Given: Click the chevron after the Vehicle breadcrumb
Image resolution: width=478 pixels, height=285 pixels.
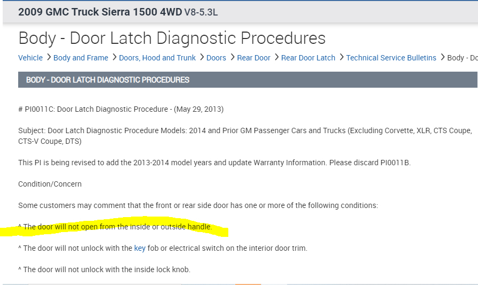Looking at the screenshot, I should pos(48,57).
